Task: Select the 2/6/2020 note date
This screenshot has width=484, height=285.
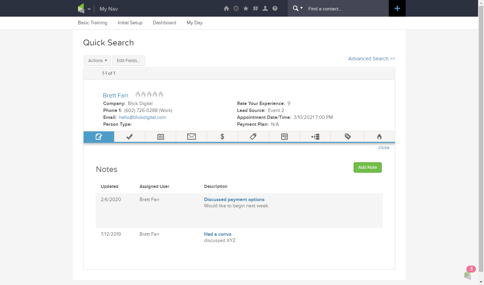Action: pyautogui.click(x=111, y=200)
